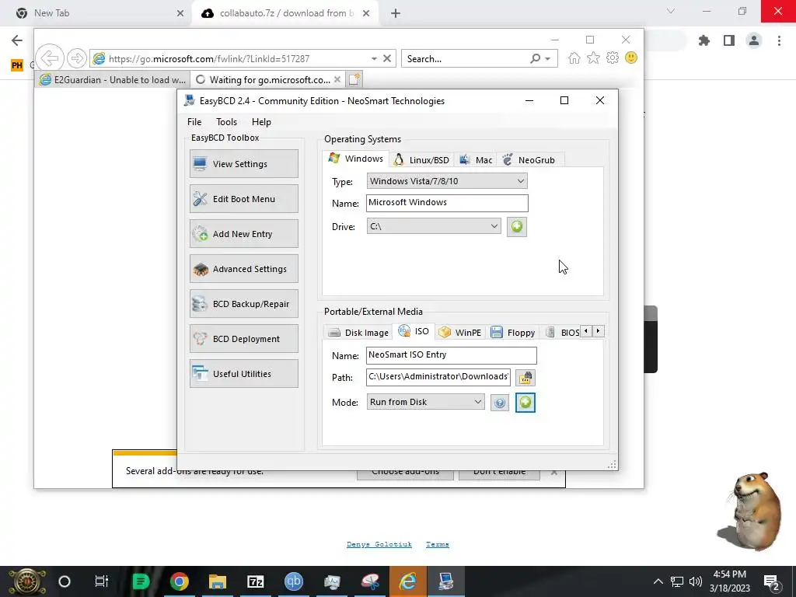796x597 pixels.
Task: Click the NeoSmart ISO Entry name field
Action: coord(451,354)
